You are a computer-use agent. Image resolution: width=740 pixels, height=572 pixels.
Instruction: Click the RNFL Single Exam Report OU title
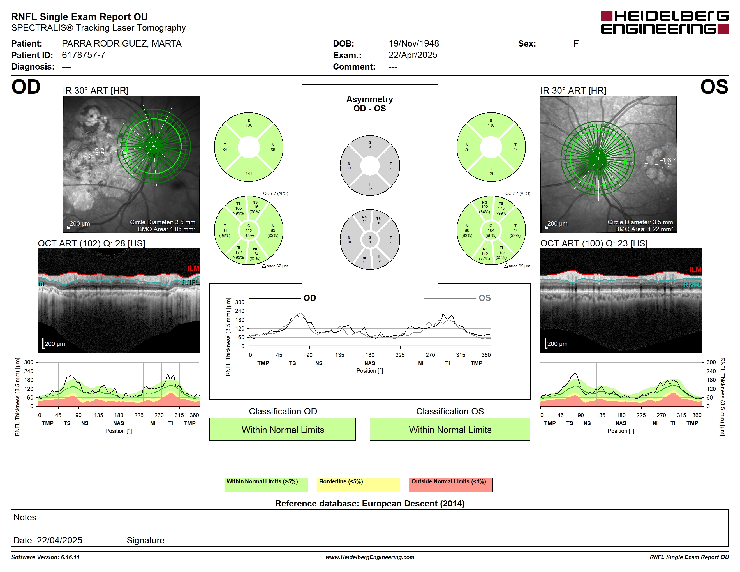coord(79,17)
